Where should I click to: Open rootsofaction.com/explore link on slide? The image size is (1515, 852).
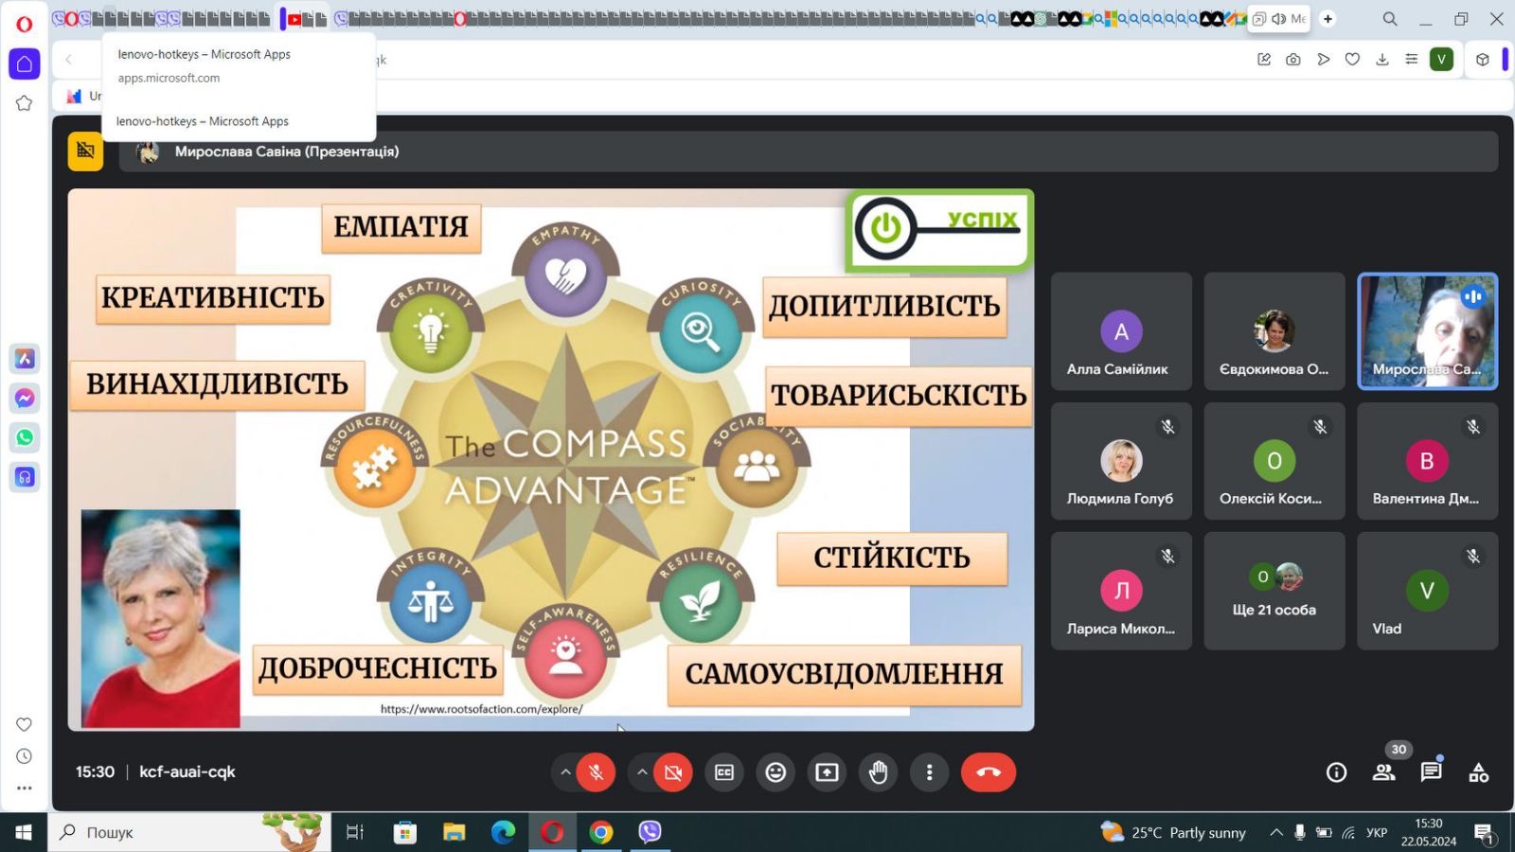click(481, 709)
